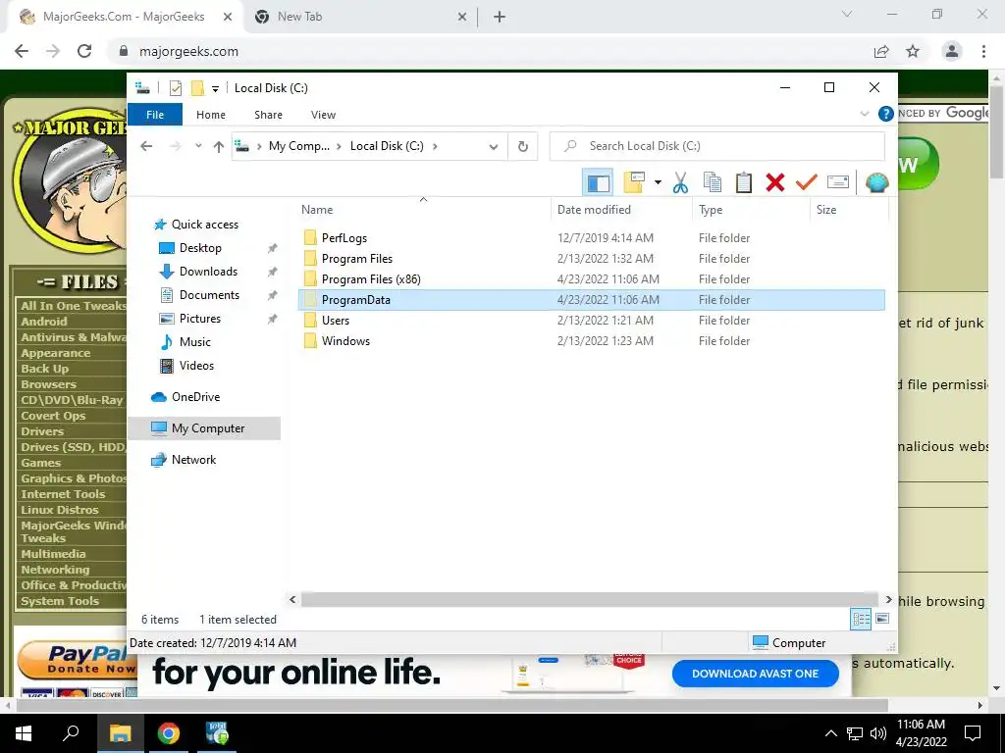
Task: Open Windows Start menu
Action: (24, 733)
